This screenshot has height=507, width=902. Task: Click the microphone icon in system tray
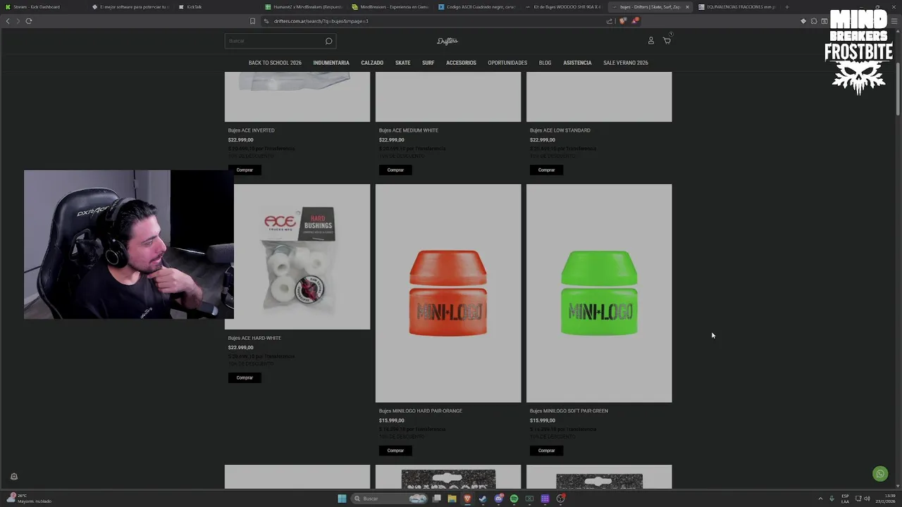pos(832,499)
